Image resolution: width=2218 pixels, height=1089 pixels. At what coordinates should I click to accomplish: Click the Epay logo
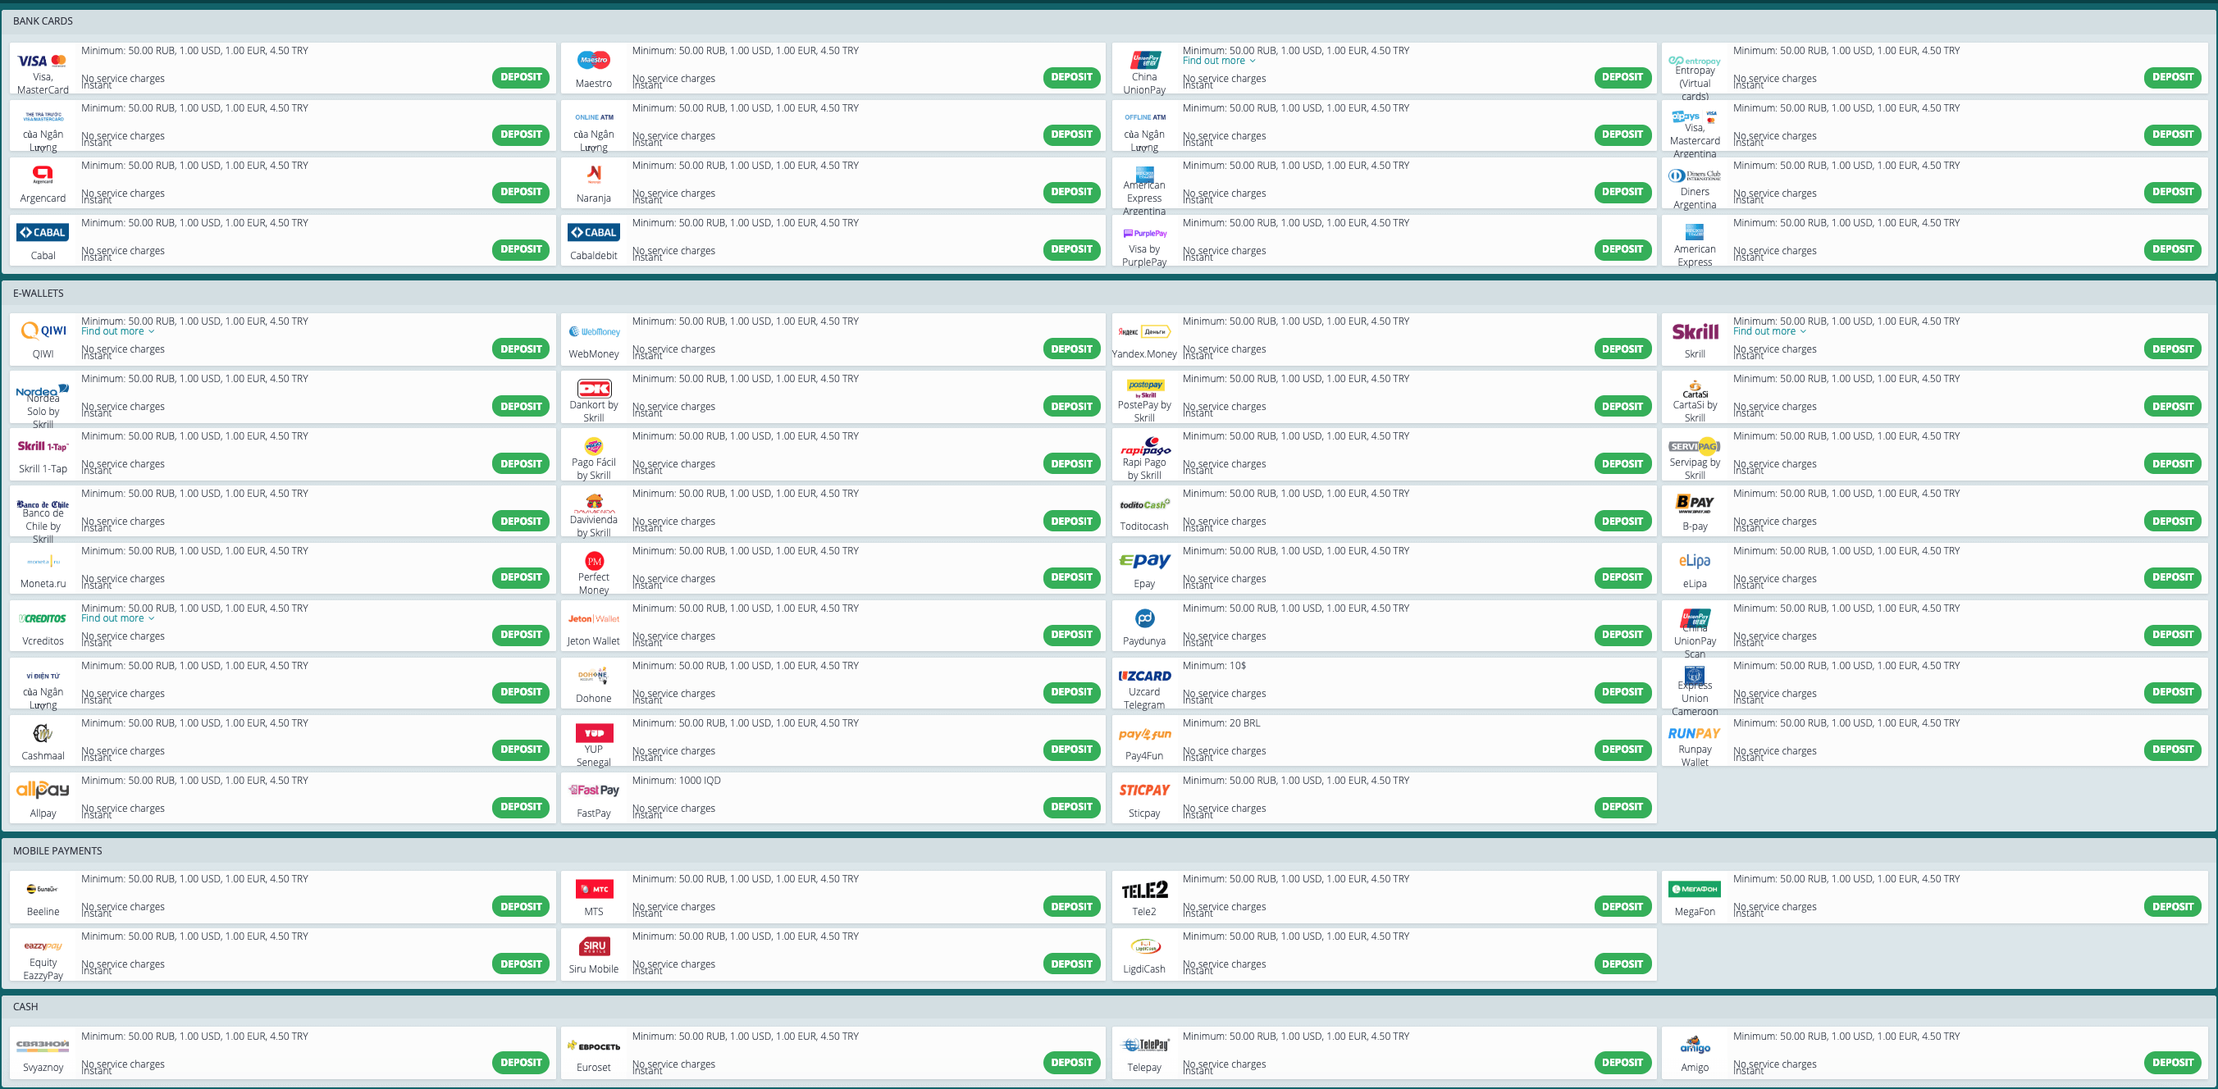1144,560
